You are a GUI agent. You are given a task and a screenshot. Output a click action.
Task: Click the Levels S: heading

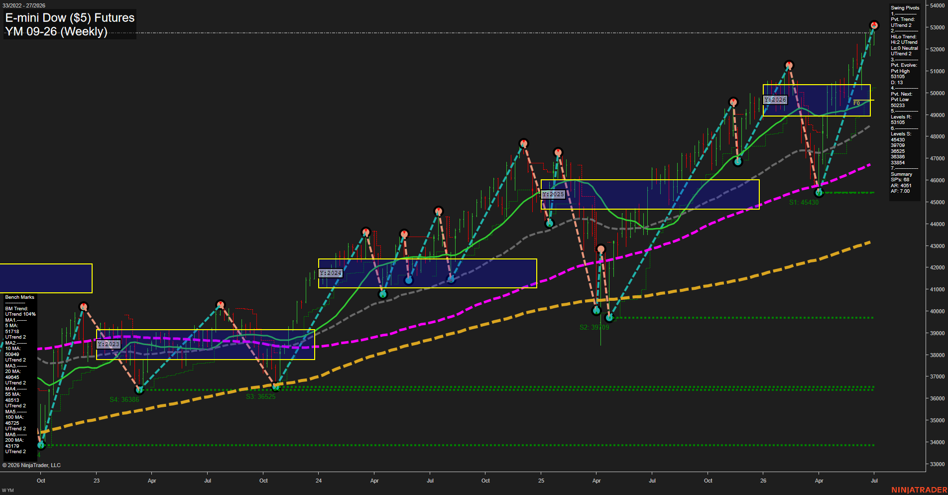point(901,134)
